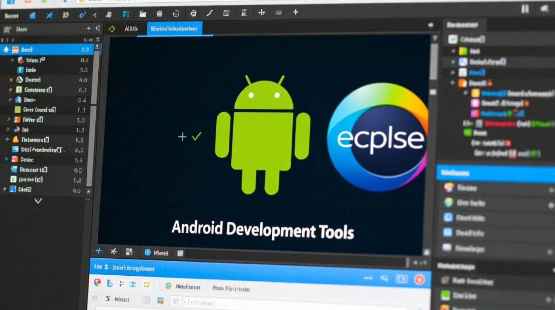This screenshot has height=310, width=555.
Task: Open the New Project wizard icon
Action: click(127, 13)
